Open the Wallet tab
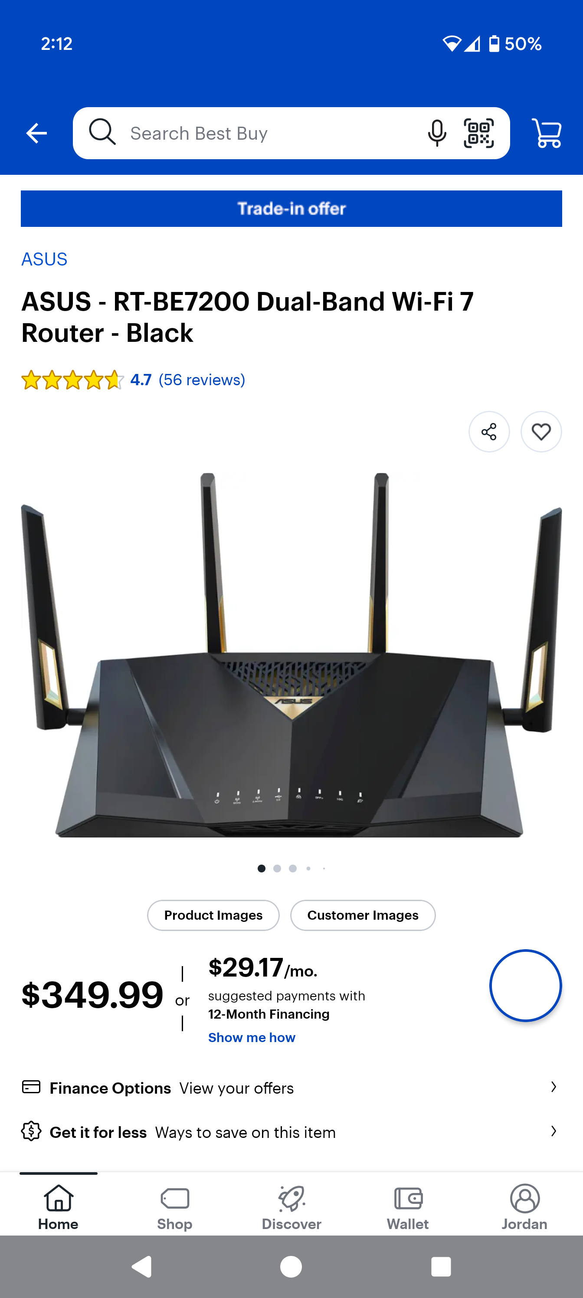Screen dimensions: 583x1298 (x=408, y=1207)
